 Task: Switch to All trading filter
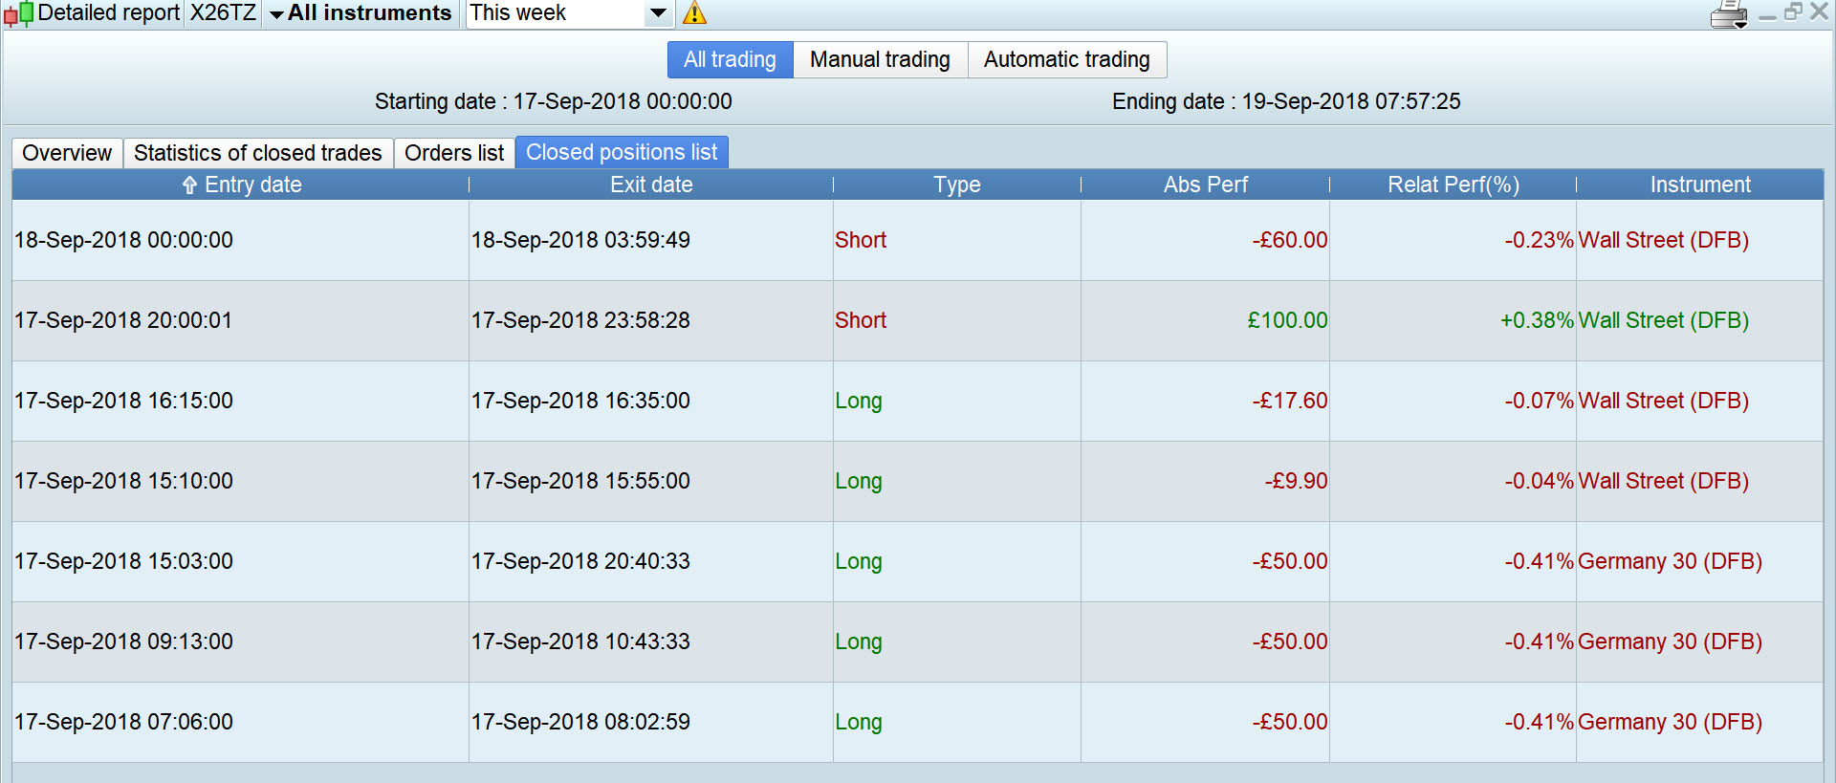point(730,59)
